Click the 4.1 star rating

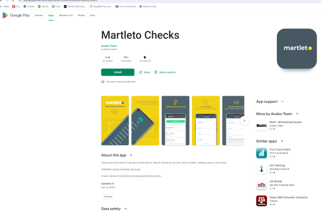(108, 58)
